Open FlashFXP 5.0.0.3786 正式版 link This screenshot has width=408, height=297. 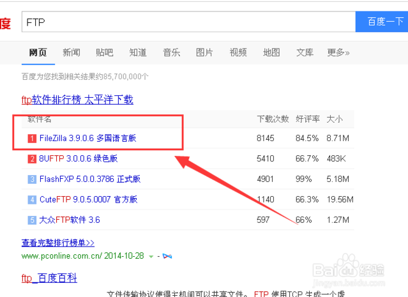pyautogui.click(x=90, y=179)
